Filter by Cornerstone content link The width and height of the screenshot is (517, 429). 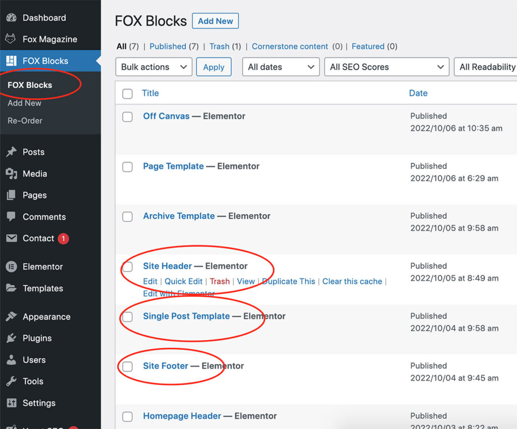pyautogui.click(x=290, y=46)
